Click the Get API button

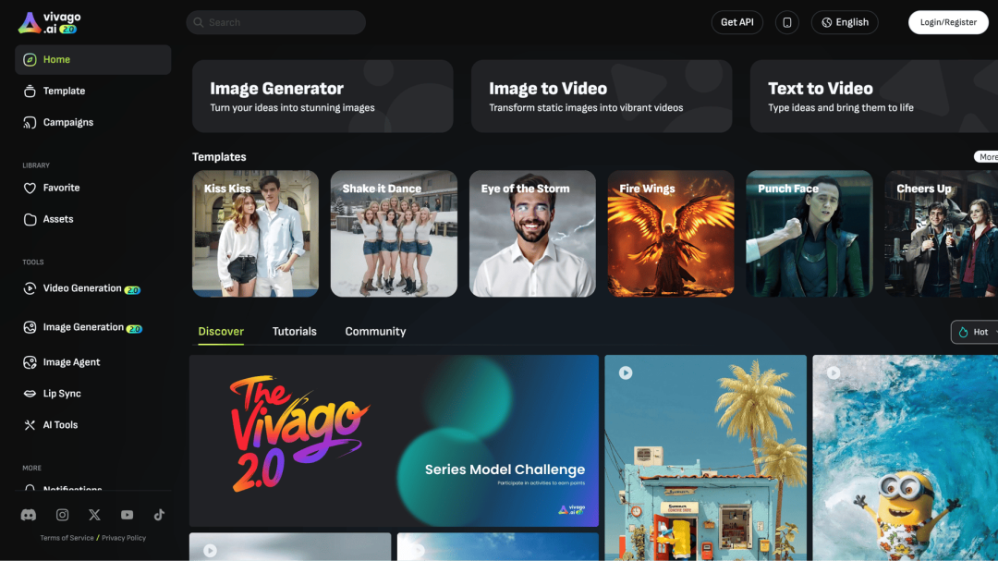pyautogui.click(x=737, y=22)
